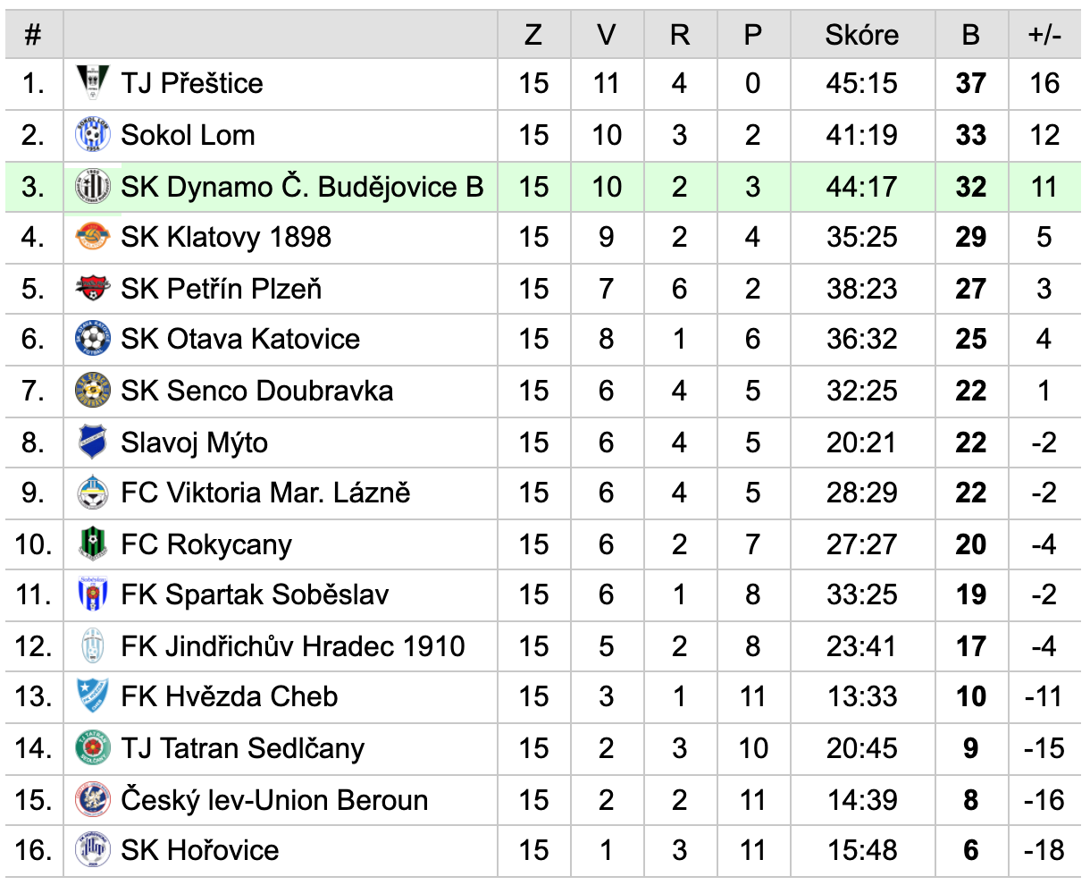Viewport: 1090px width, 885px height.
Task: Click the Sokol Lom club crest
Action: tap(93, 135)
